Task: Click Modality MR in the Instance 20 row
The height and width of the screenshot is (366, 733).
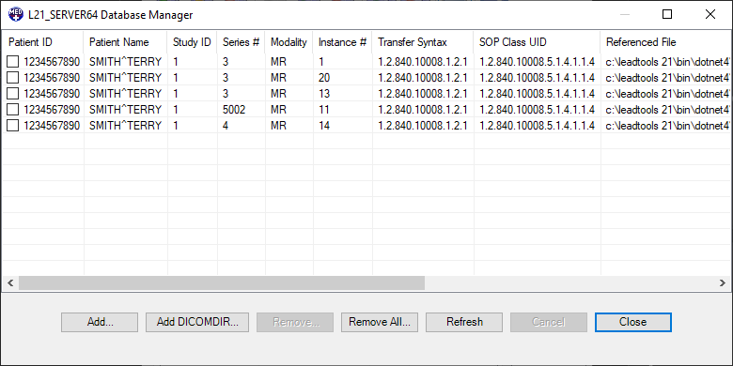Action: tap(278, 78)
